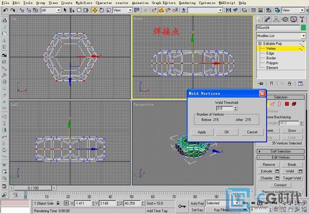This screenshot has height=214, width=309.
Task: Select Border sub-object icon in Selection
Action: 280,104
